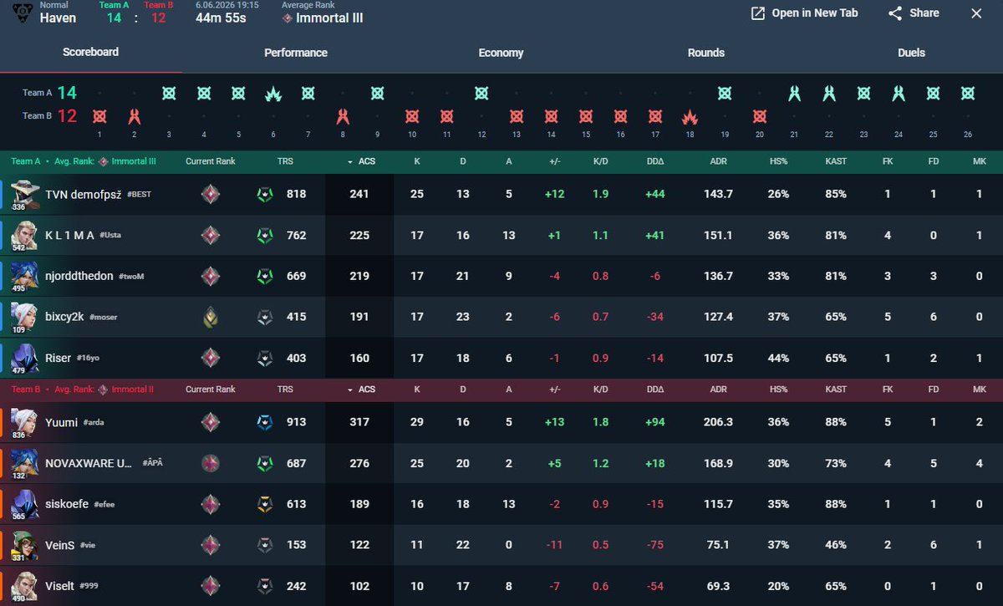Click the Share button label
Viewport: 1003px width, 606px height.
(924, 13)
